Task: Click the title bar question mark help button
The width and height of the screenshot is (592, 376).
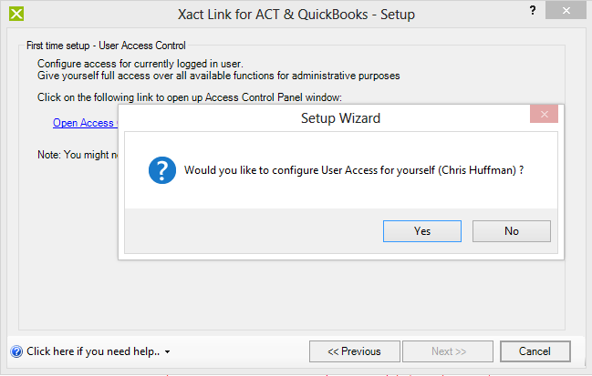Action: tap(533, 10)
